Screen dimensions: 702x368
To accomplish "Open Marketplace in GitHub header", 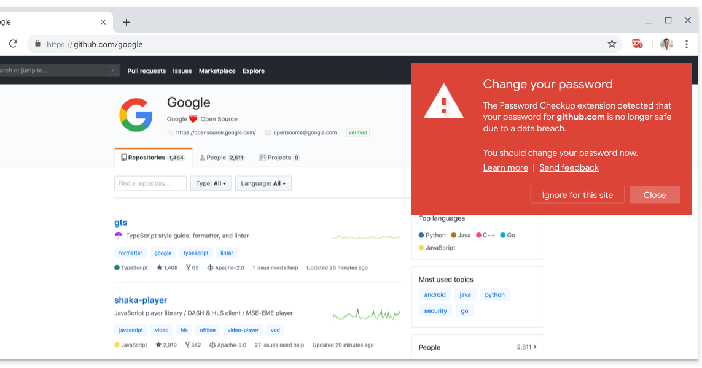I will click(217, 71).
